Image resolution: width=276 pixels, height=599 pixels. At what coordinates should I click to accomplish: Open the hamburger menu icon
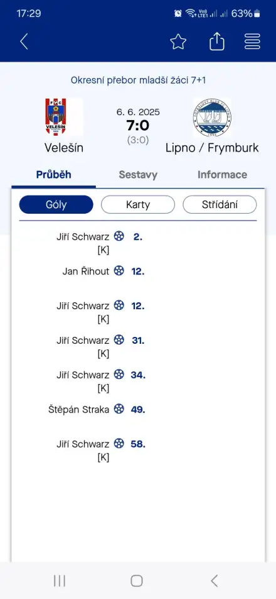tap(252, 41)
